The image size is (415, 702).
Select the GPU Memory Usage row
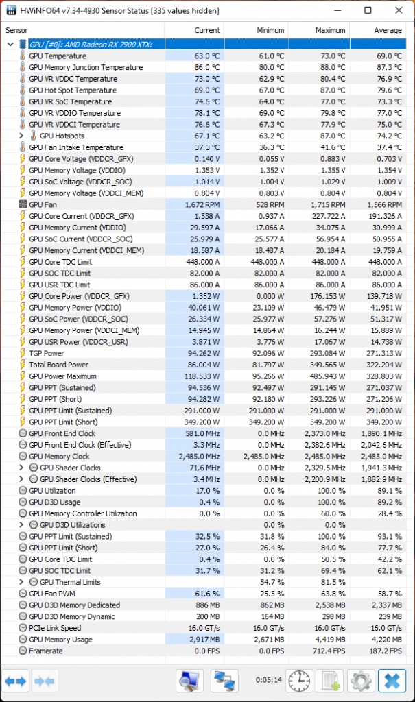pyautogui.click(x=204, y=640)
